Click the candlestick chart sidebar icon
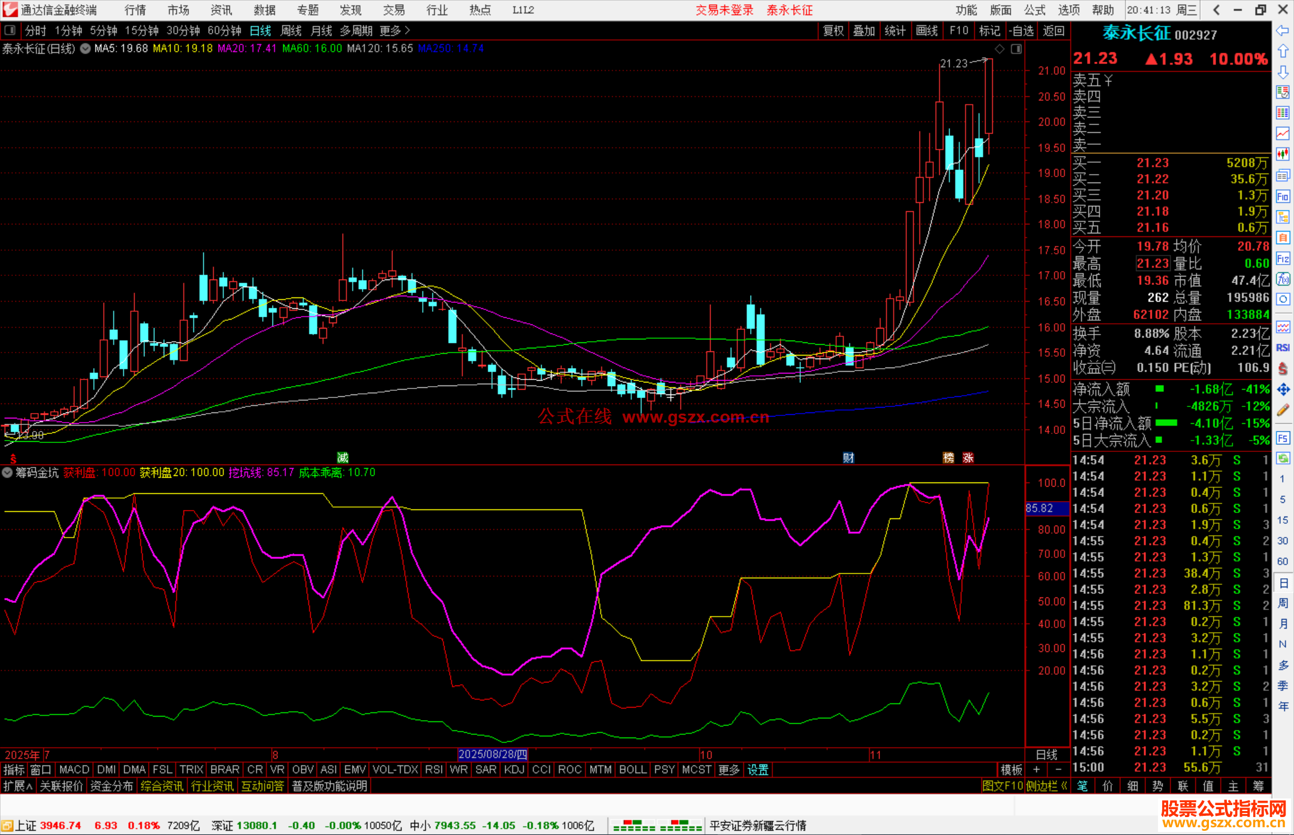 pos(1283,154)
